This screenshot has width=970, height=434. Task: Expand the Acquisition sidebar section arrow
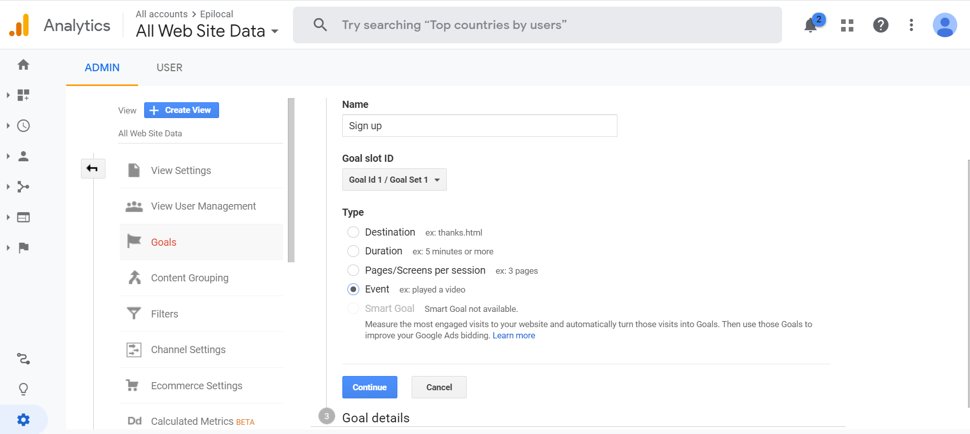click(x=8, y=187)
